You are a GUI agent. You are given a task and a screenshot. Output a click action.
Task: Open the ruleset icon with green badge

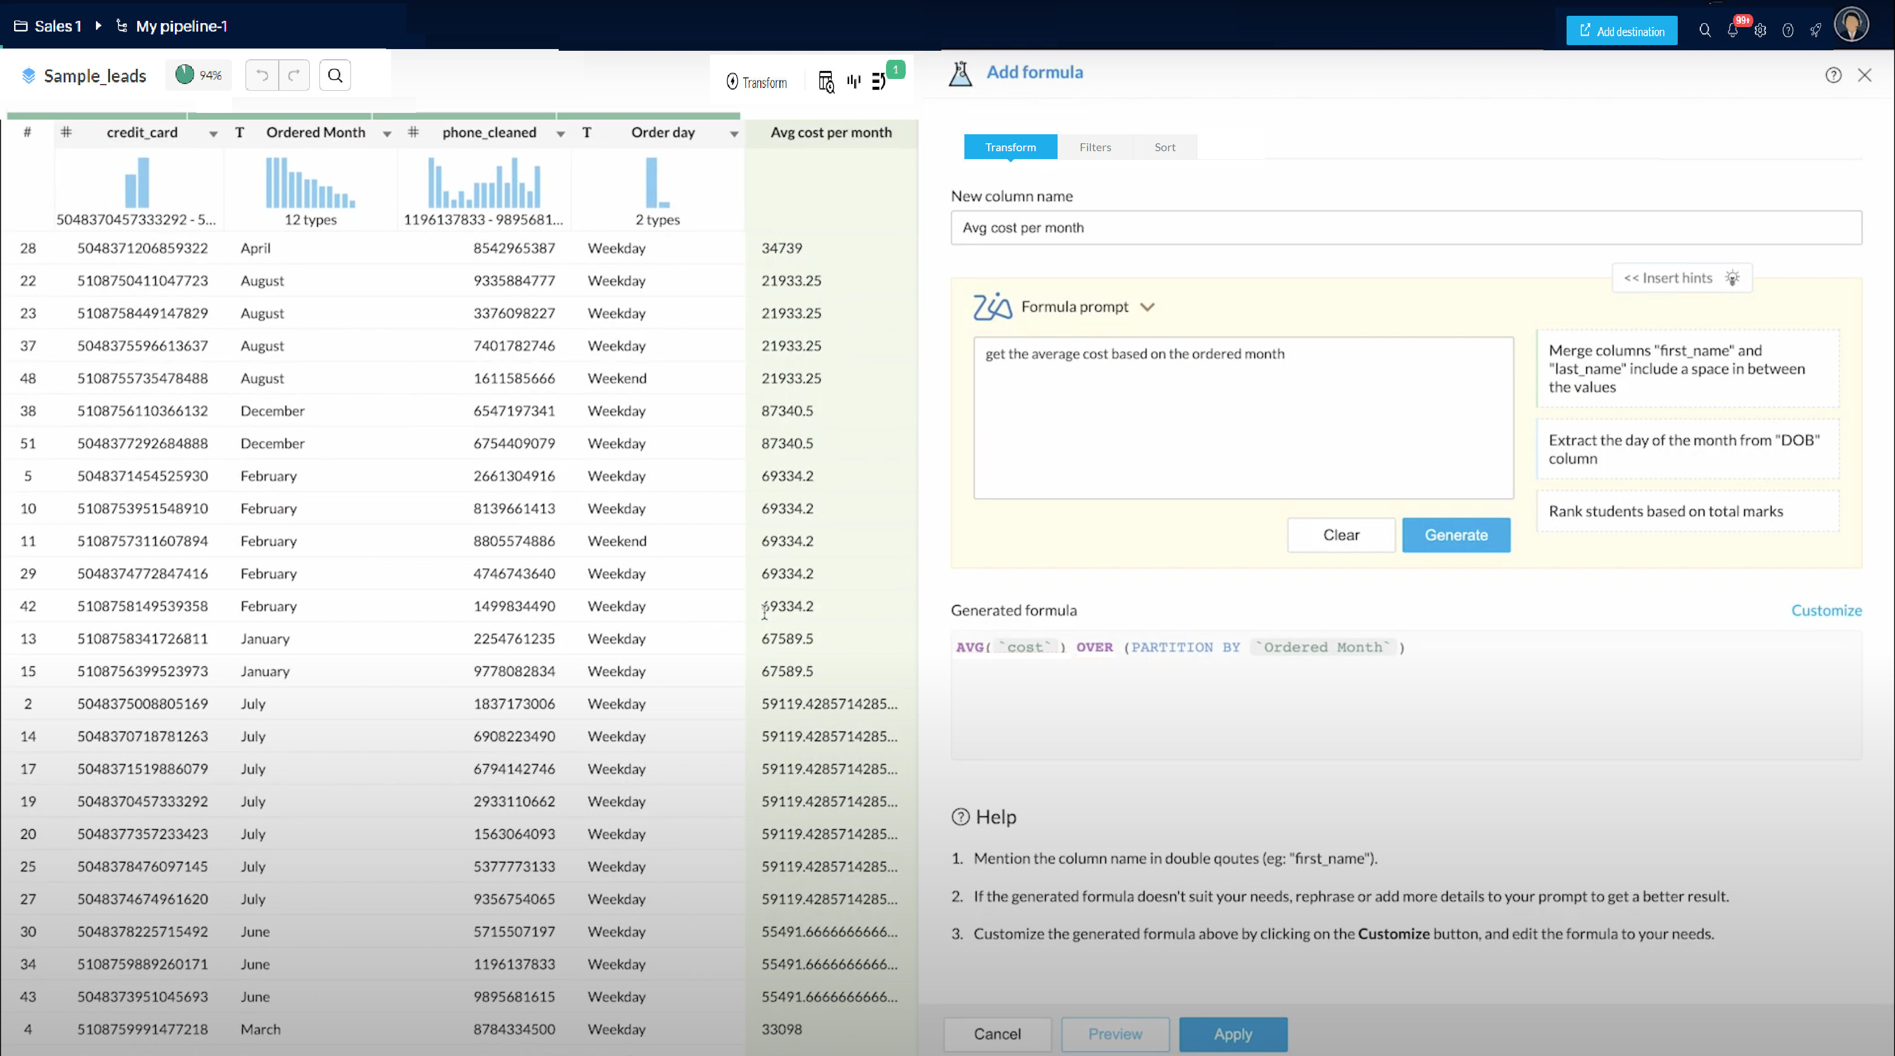click(879, 82)
